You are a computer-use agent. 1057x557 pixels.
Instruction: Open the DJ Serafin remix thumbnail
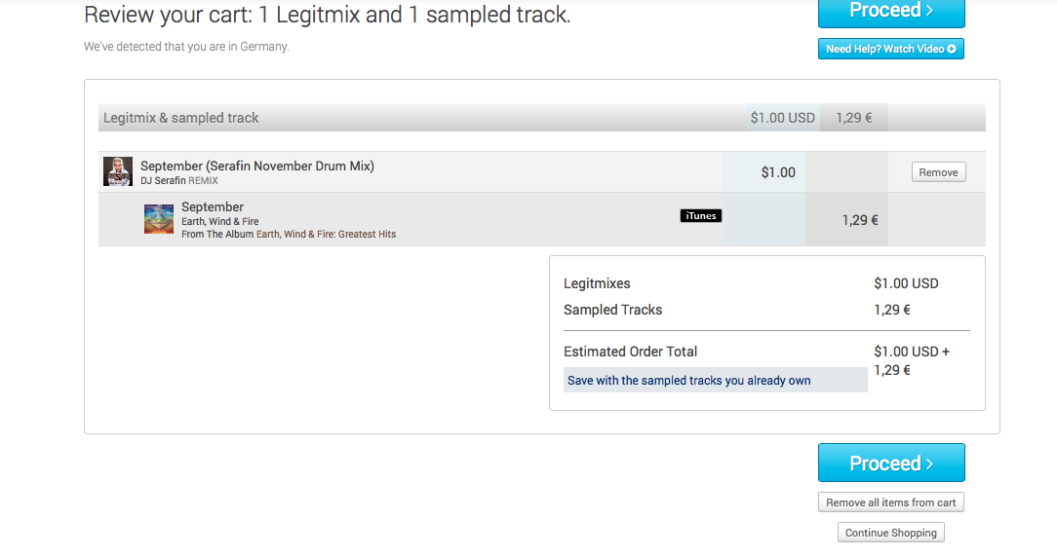(x=118, y=171)
